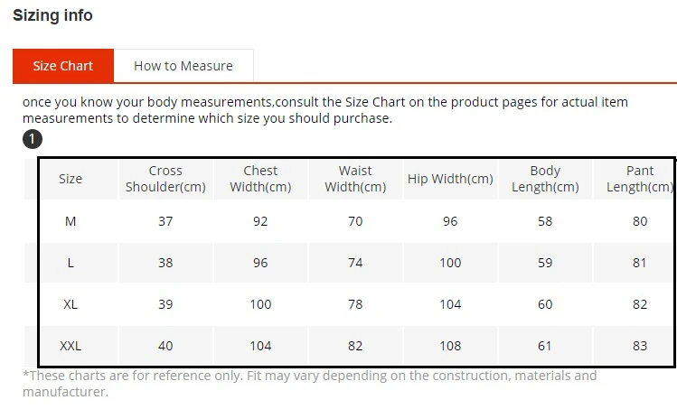Click the Hip Width(cm) column header
Viewport: 677px width, 409px height.
(x=450, y=179)
